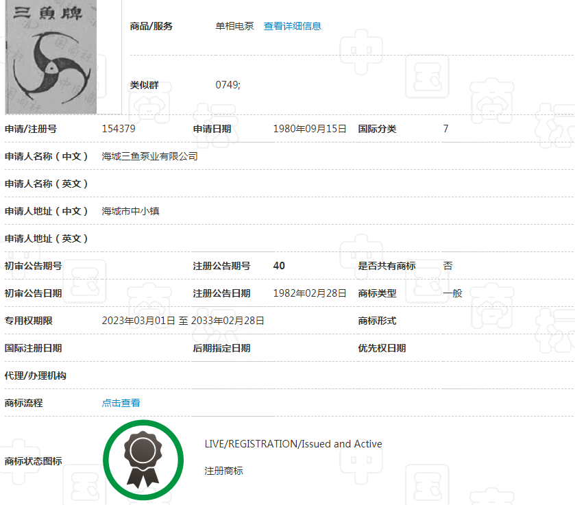Click the international class value 7
575x505 pixels.
pyautogui.click(x=445, y=129)
